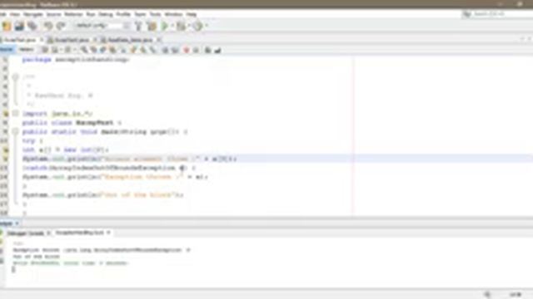Close the third editor file tab

[159, 40]
